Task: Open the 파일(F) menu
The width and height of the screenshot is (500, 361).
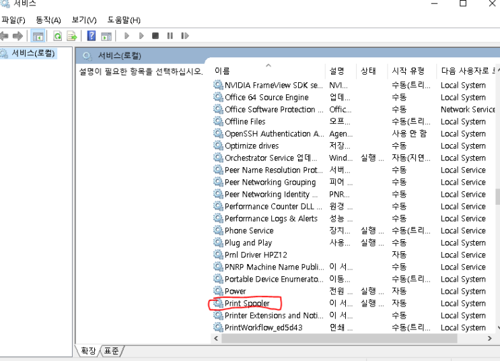Action: tap(13, 20)
